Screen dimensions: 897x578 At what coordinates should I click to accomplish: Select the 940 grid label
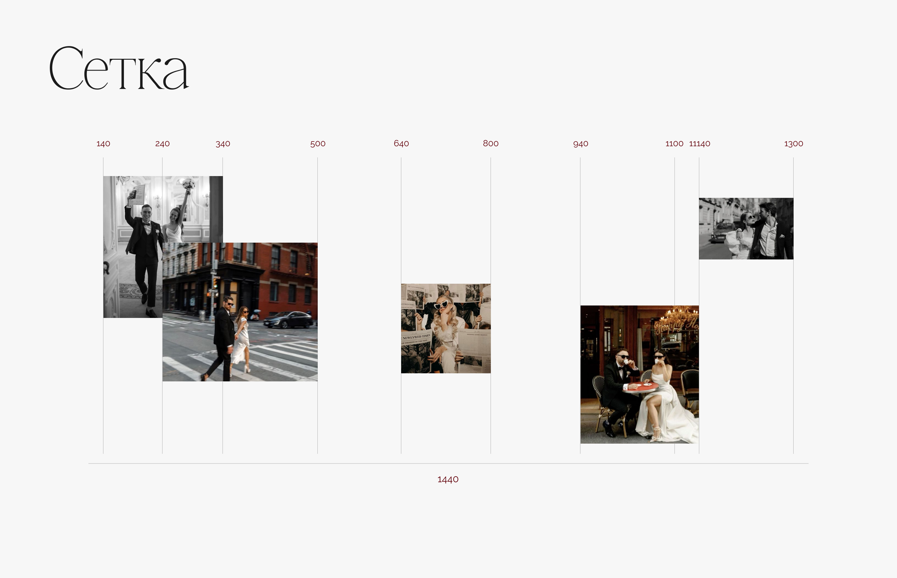pyautogui.click(x=581, y=144)
